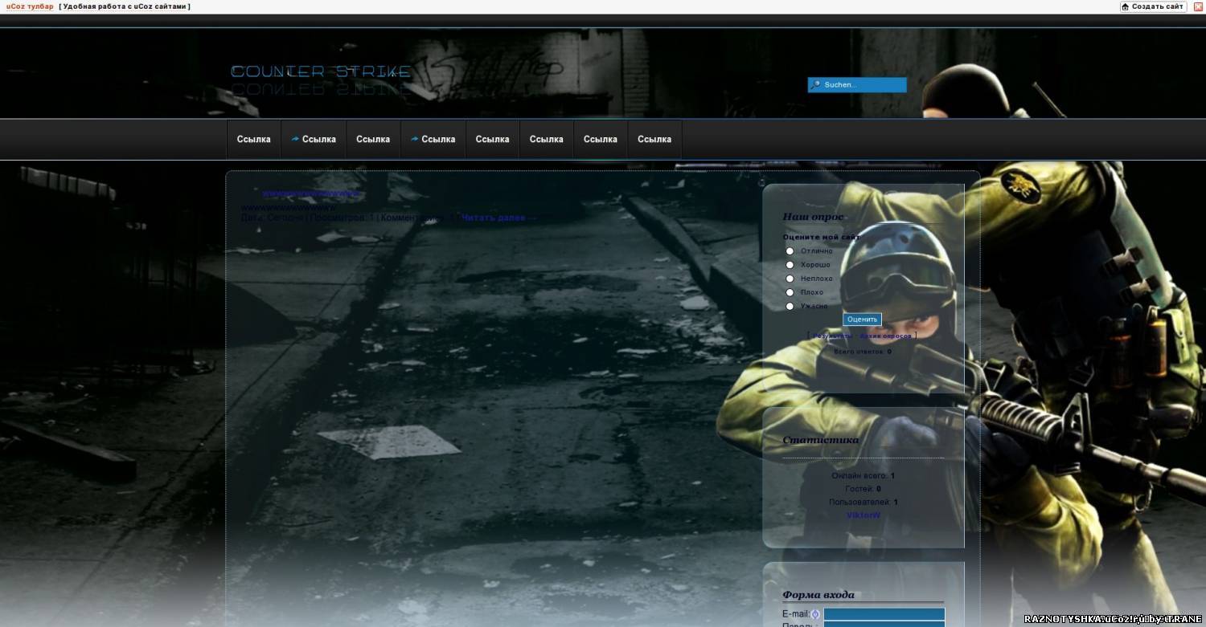1206x627 pixels.
Task: Open the Читать далее link
Action: click(x=498, y=218)
